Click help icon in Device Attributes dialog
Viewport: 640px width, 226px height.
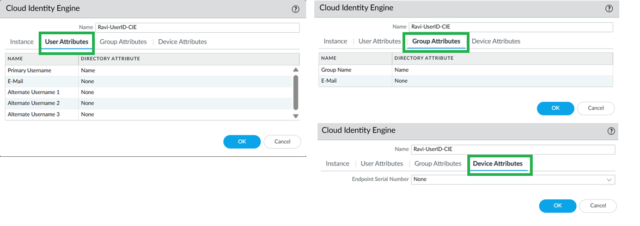[x=611, y=131]
